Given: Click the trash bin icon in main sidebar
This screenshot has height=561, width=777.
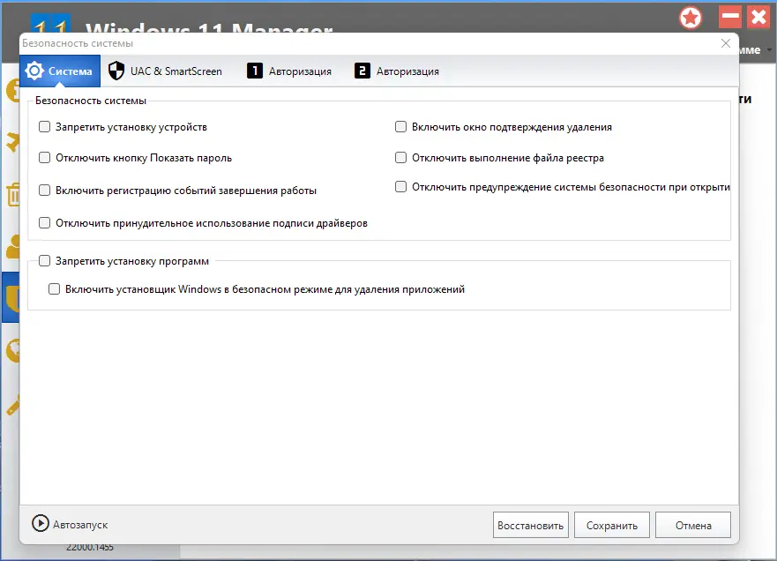Looking at the screenshot, I should point(13,194).
